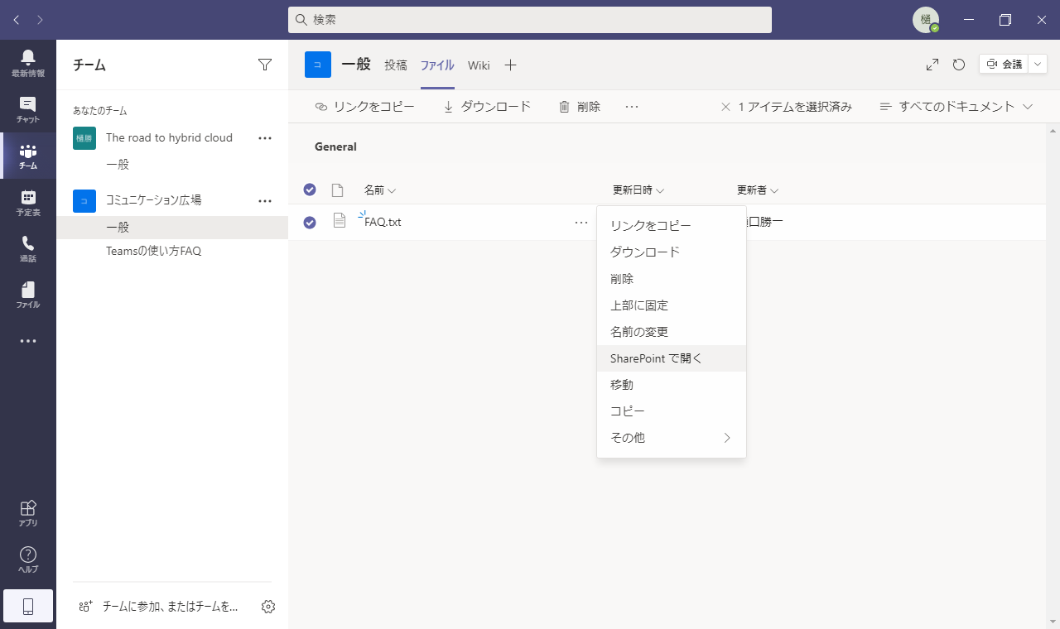Click the コミュニケーション広場 channel avatar in header

(x=318, y=65)
